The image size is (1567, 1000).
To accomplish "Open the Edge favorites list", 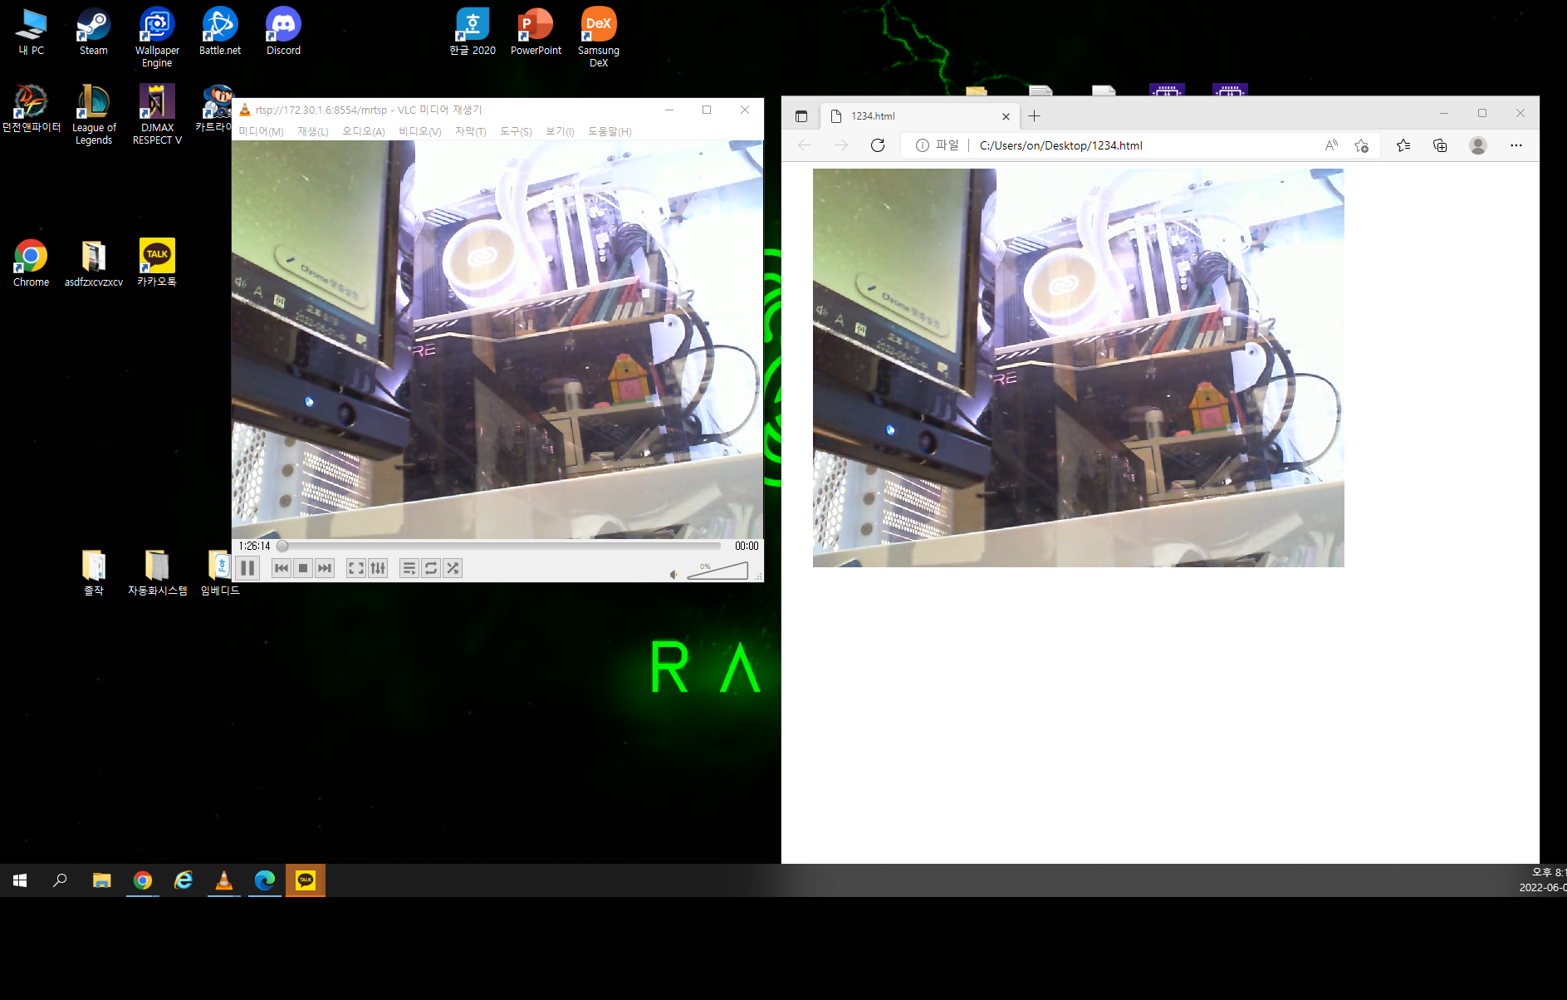I will tap(1403, 145).
